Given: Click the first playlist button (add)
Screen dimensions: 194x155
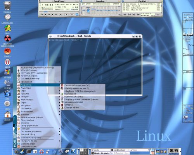Looking at the screenshot, I should [125, 14].
